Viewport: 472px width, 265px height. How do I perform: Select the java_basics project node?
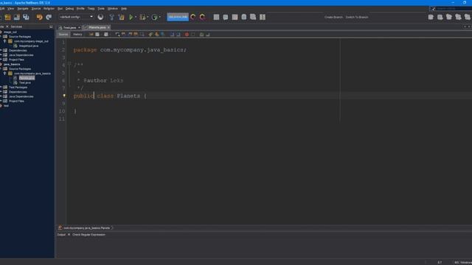(12, 64)
